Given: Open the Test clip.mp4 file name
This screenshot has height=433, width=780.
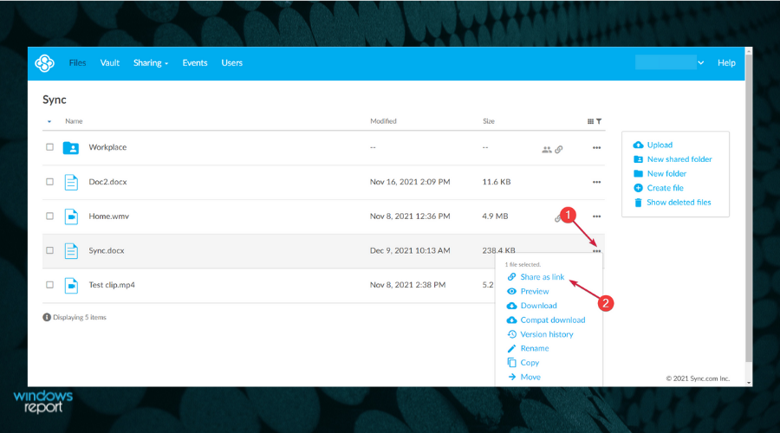Looking at the screenshot, I should pyautogui.click(x=112, y=285).
